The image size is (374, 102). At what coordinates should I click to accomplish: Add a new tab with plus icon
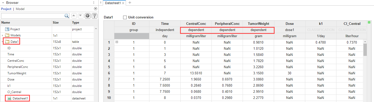130,3
